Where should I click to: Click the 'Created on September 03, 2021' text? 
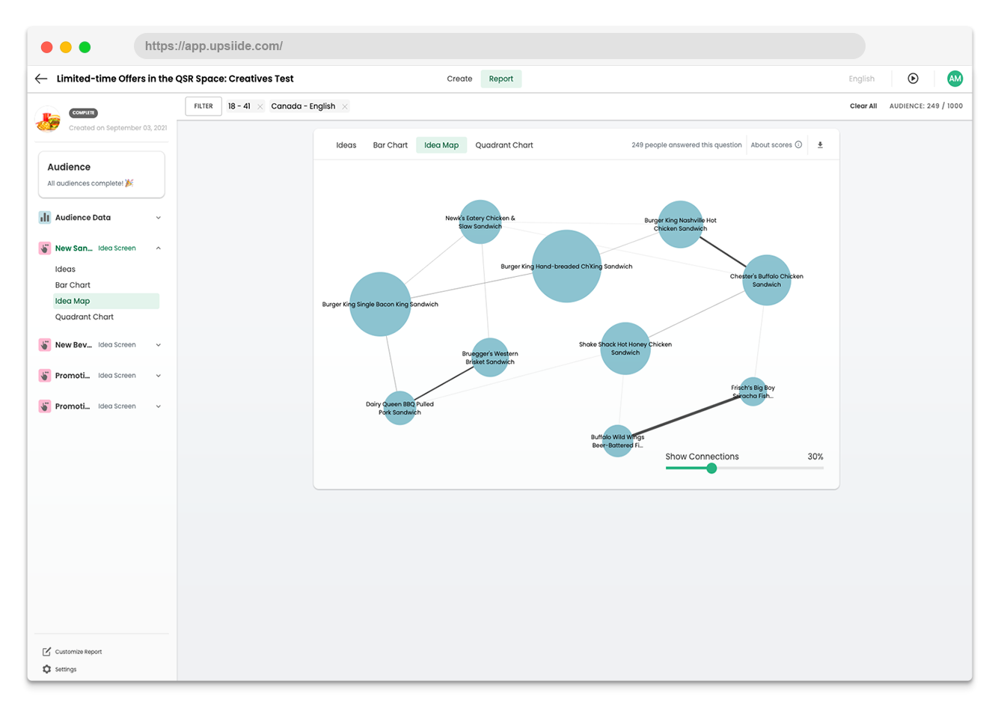118,128
